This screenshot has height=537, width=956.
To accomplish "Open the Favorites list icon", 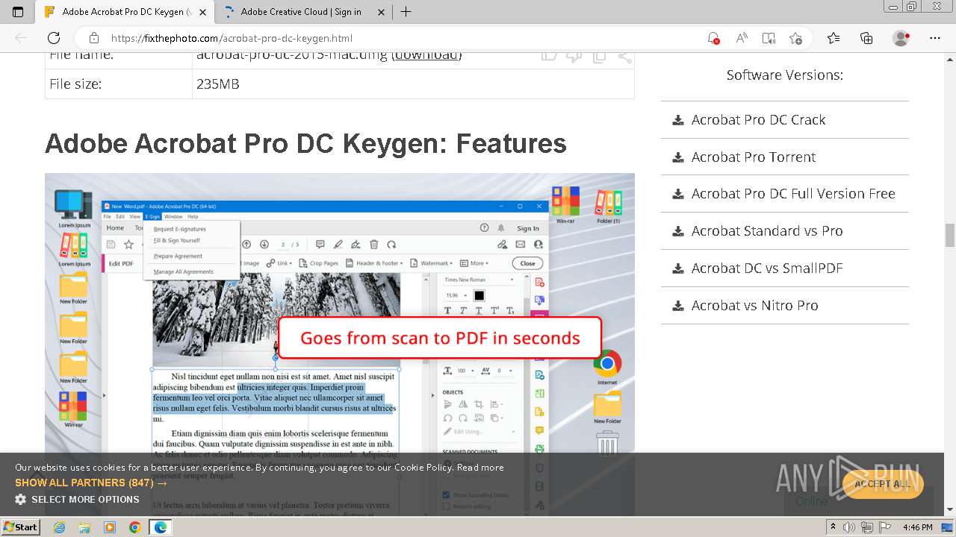I will point(834,38).
